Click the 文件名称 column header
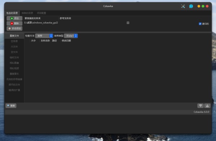Viewport: 216px width, 141px height. pos(45,41)
